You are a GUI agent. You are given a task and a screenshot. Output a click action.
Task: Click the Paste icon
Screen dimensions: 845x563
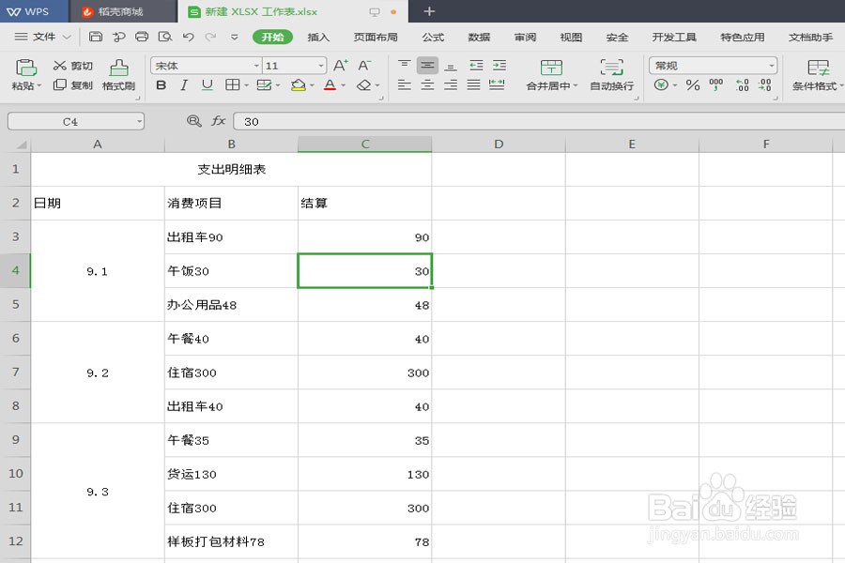coord(26,68)
